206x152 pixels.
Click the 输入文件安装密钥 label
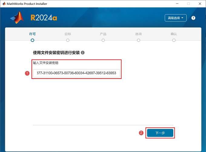click(x=45, y=63)
